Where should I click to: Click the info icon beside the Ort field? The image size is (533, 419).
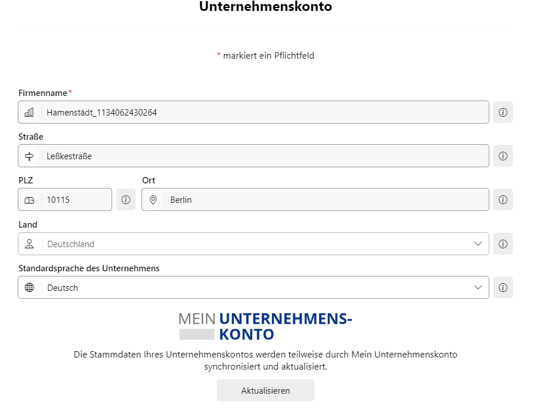[x=503, y=199]
